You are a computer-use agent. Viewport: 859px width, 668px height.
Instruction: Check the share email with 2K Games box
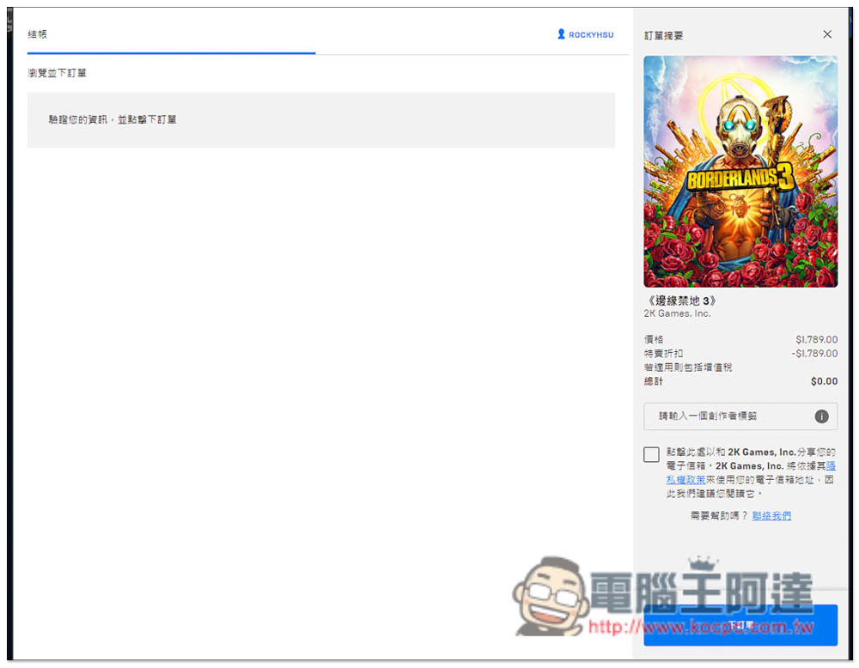point(651,454)
